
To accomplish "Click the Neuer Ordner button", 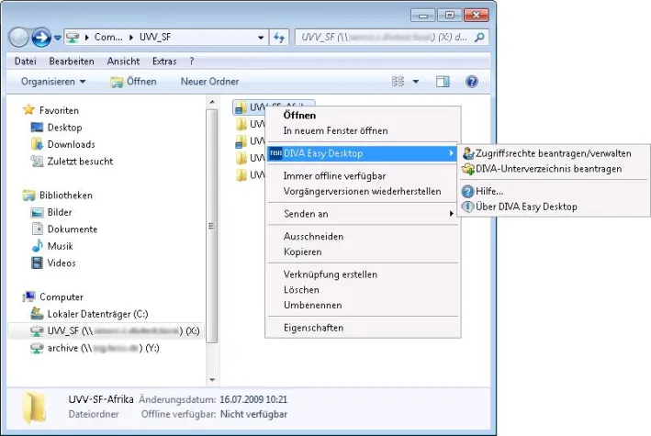I will [209, 82].
